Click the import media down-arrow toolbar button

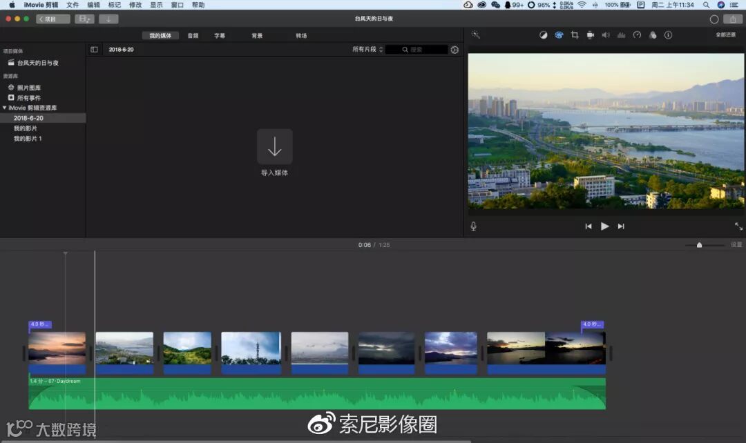point(108,19)
